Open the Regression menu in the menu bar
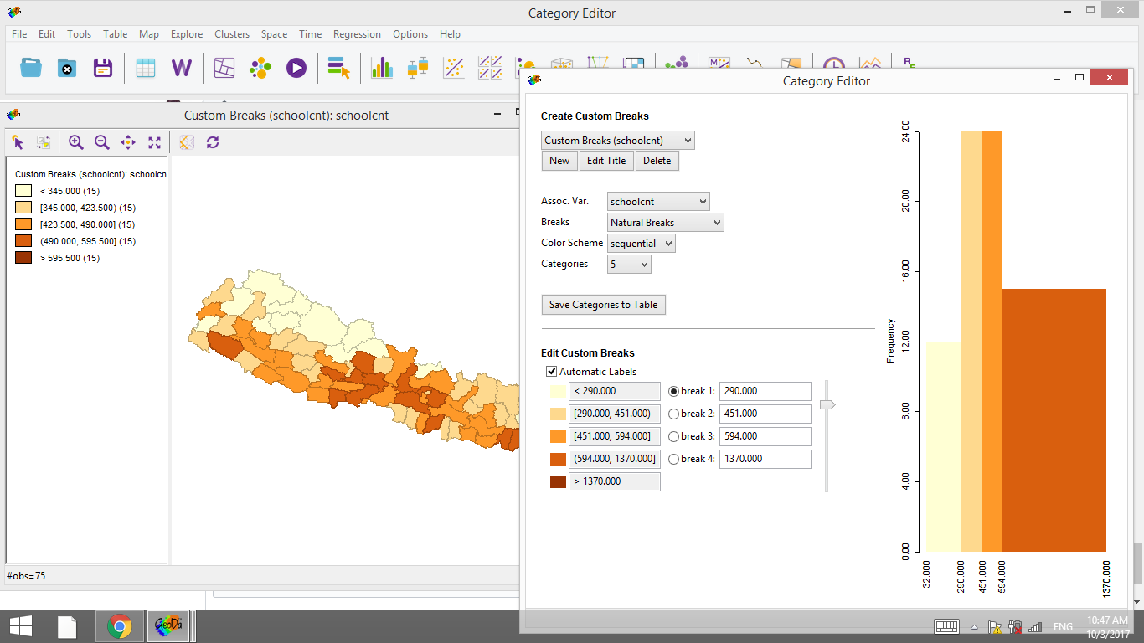Screen dimensions: 1144x643 click(357, 34)
